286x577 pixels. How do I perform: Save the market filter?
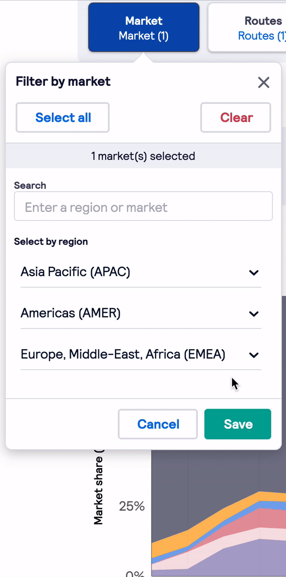[238, 424]
